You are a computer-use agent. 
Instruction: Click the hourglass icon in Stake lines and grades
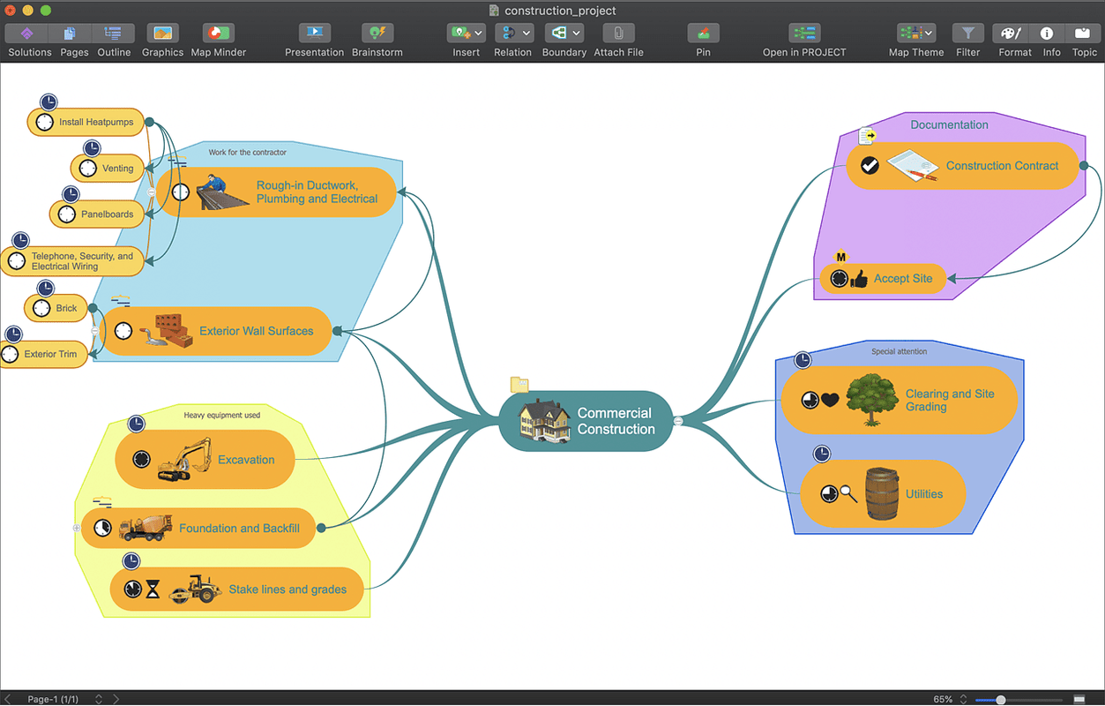[153, 589]
